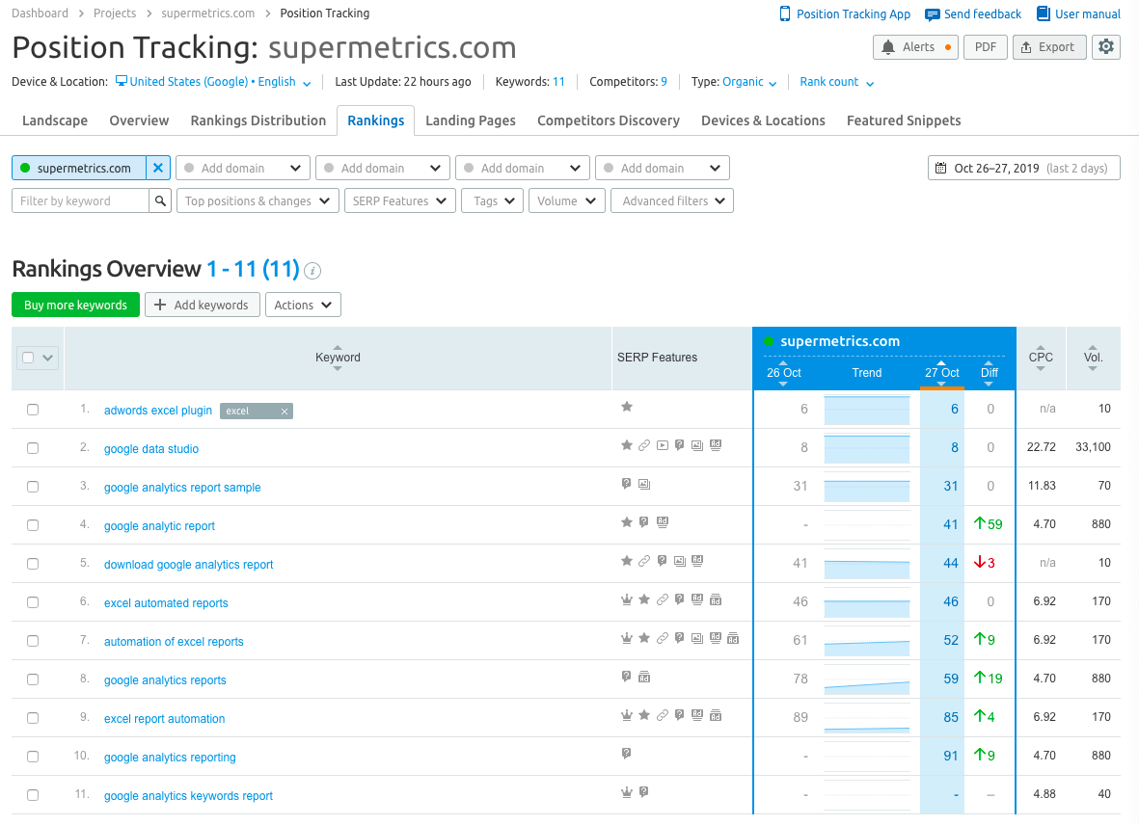
Task: Check the automation of excel reports checkbox
Action: [33, 641]
